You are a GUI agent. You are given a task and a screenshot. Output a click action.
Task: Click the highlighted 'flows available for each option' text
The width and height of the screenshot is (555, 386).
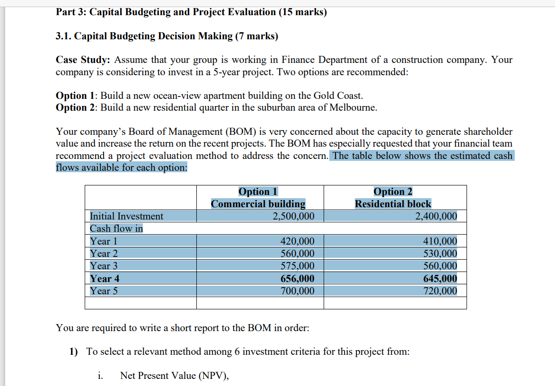[x=122, y=167]
